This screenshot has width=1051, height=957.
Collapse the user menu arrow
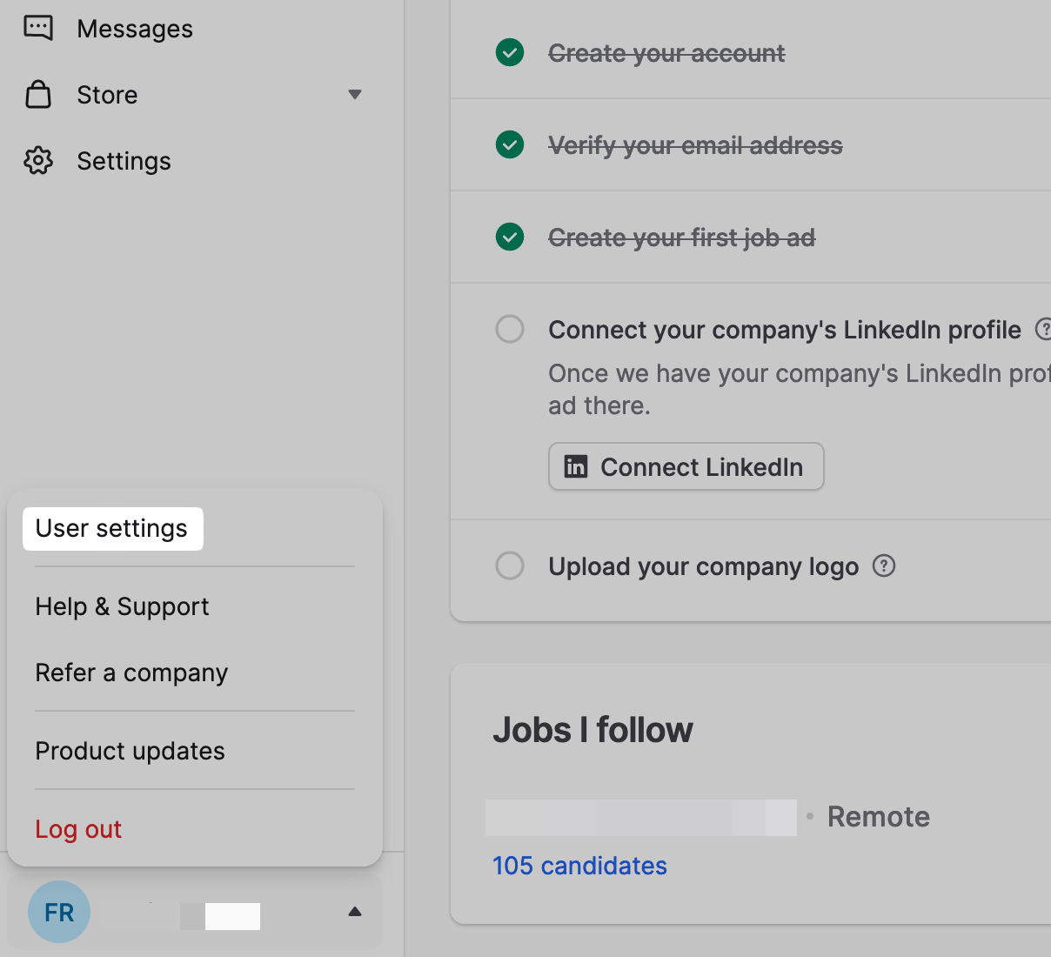(x=355, y=912)
